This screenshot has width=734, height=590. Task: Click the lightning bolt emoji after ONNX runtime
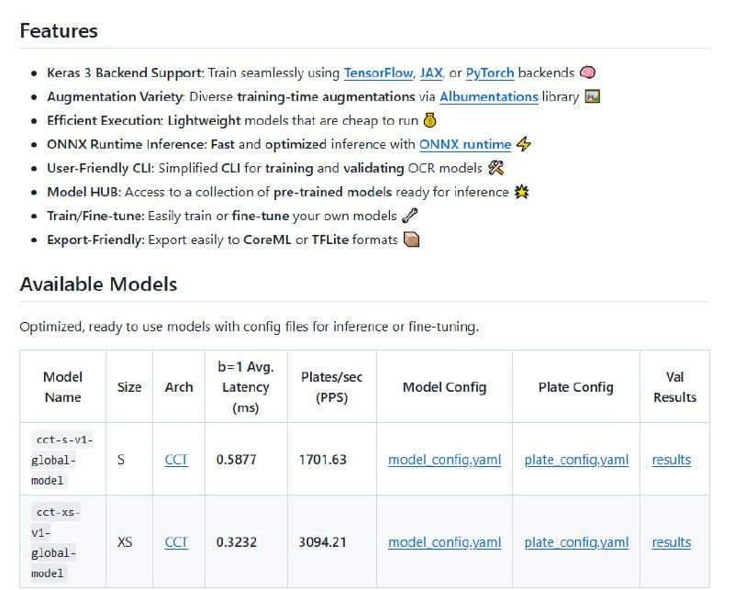(524, 144)
